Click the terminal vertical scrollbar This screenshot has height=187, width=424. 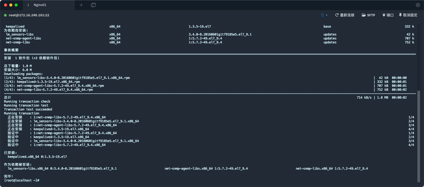419,136
